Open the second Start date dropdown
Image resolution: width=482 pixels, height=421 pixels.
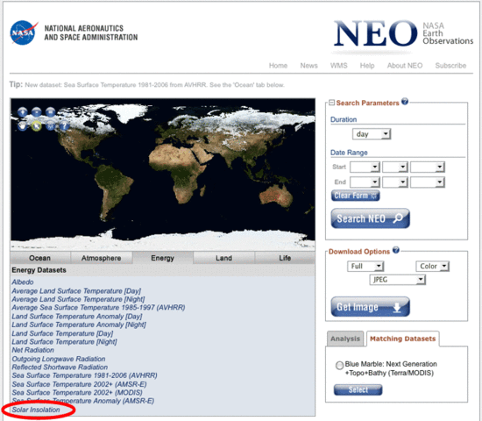point(395,168)
